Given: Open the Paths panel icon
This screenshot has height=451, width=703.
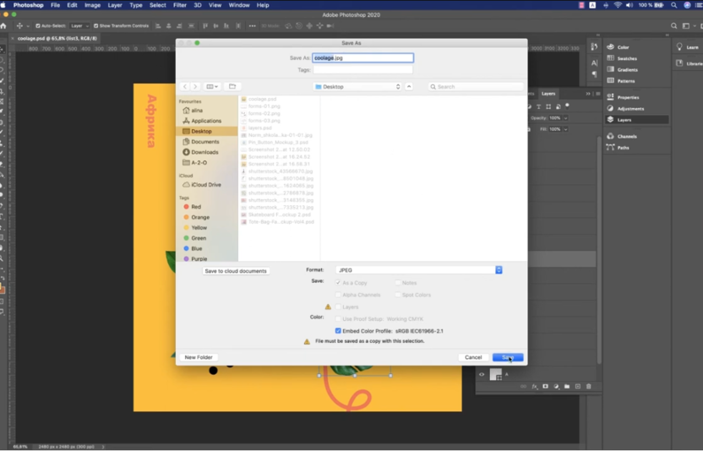Looking at the screenshot, I should 610,148.
